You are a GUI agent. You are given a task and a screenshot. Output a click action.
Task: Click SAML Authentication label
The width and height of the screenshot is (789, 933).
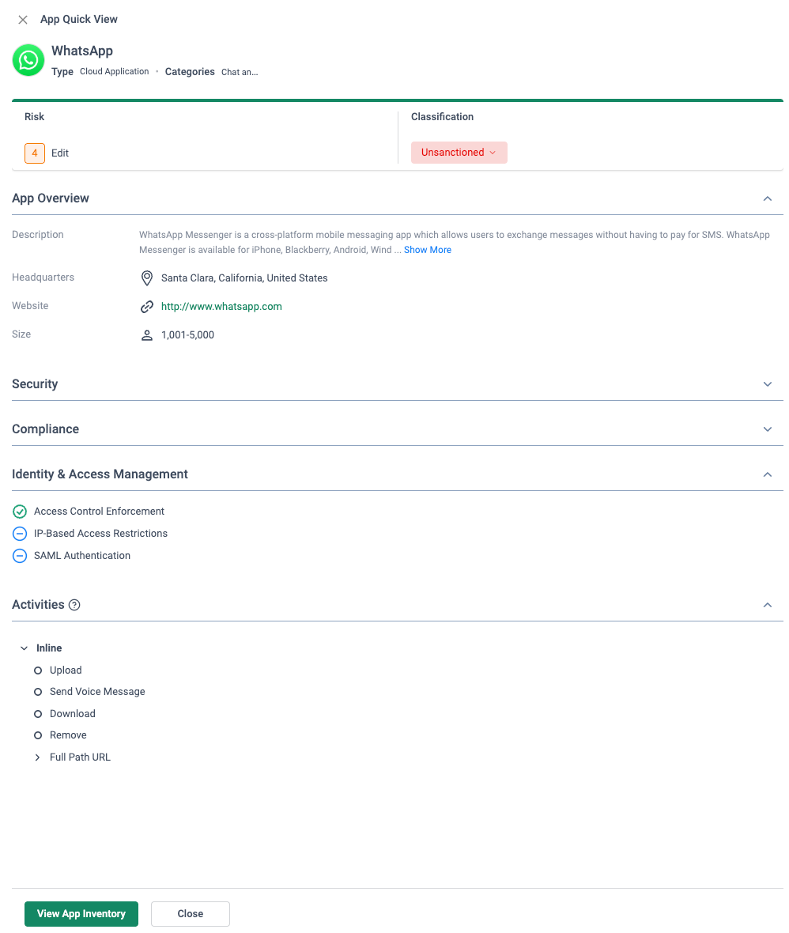coord(82,556)
